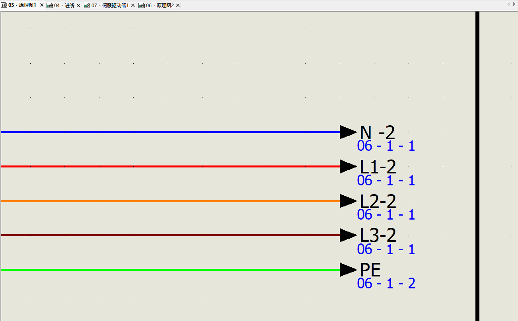Activate the 05 - 原理图1 tab
This screenshot has height=321, width=518.
tap(22, 5)
